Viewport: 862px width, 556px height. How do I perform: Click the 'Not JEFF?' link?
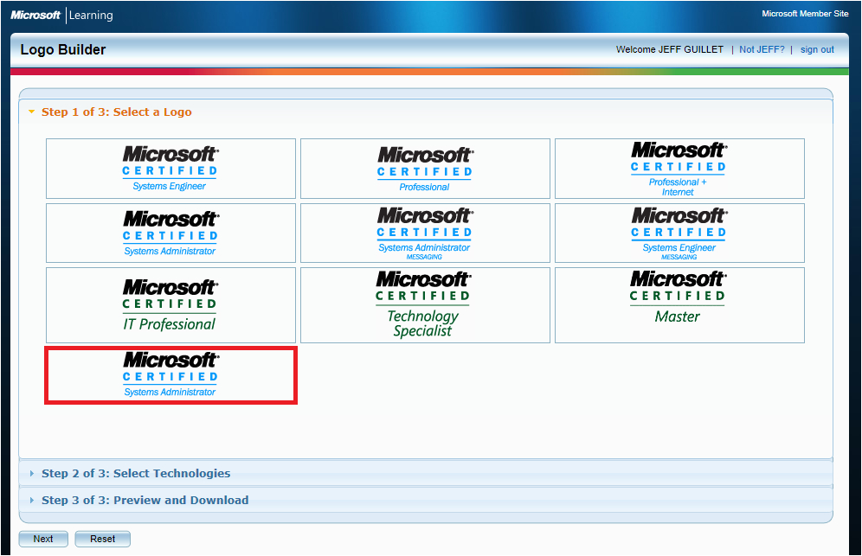click(762, 50)
